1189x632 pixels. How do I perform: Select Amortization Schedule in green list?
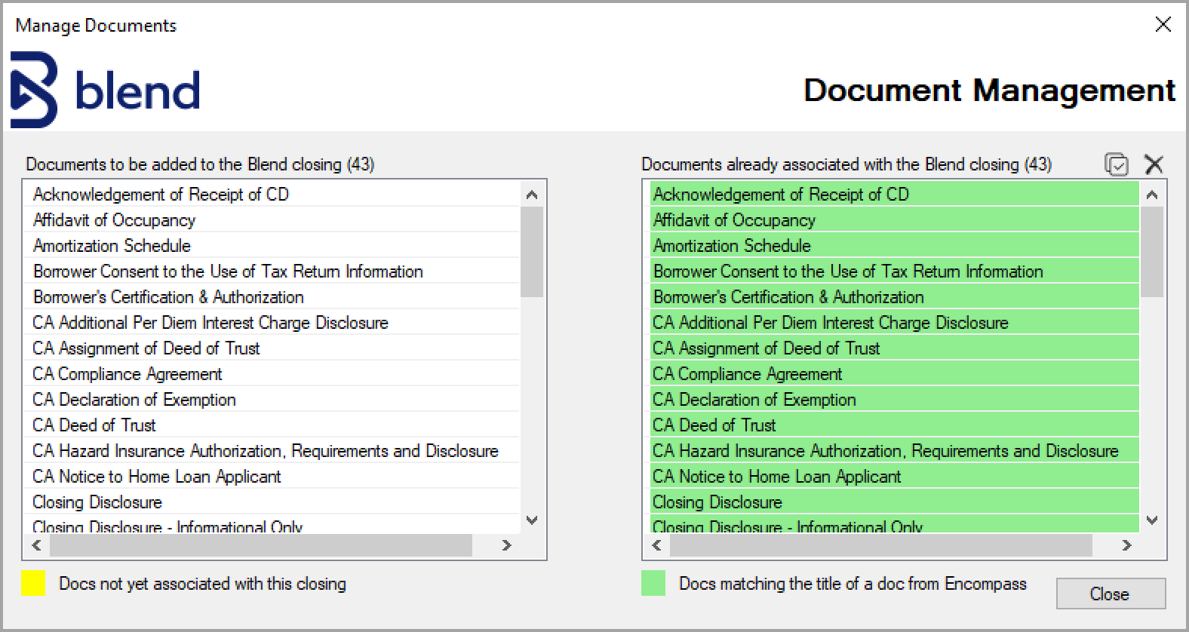(x=895, y=246)
